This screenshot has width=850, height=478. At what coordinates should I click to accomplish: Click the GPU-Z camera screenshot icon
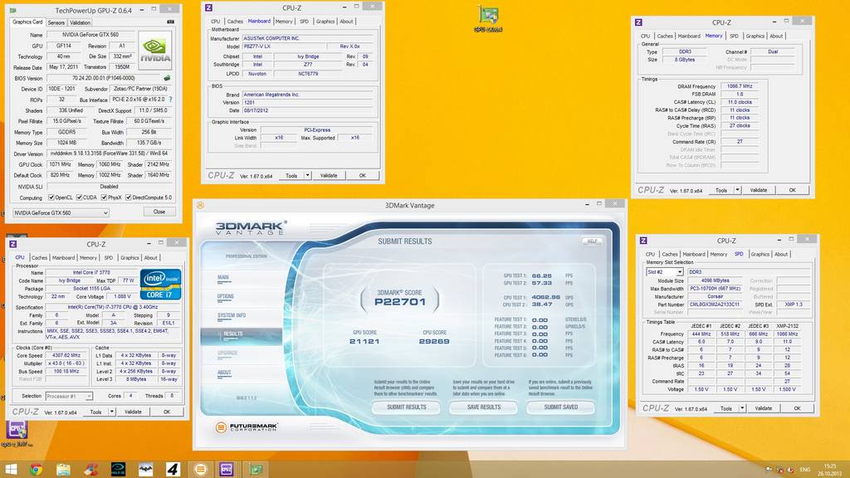170,22
